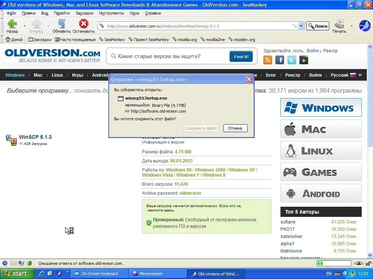Switch to On-Screen Keyboard taskbar window

100,274
